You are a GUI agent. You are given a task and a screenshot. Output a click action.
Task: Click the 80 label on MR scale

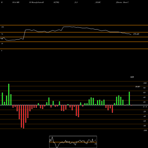point(144,88)
